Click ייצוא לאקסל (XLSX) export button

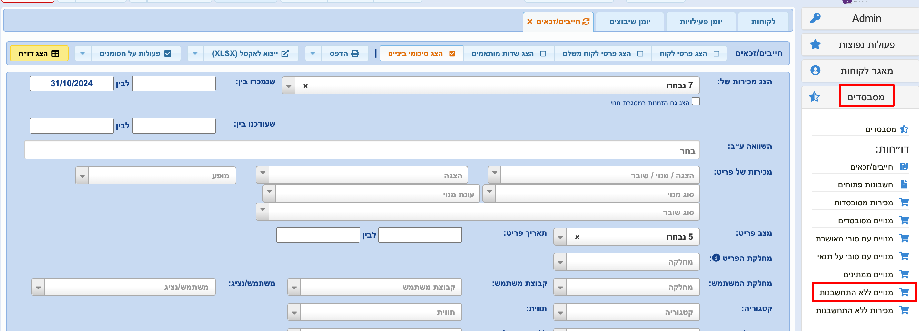251,53
